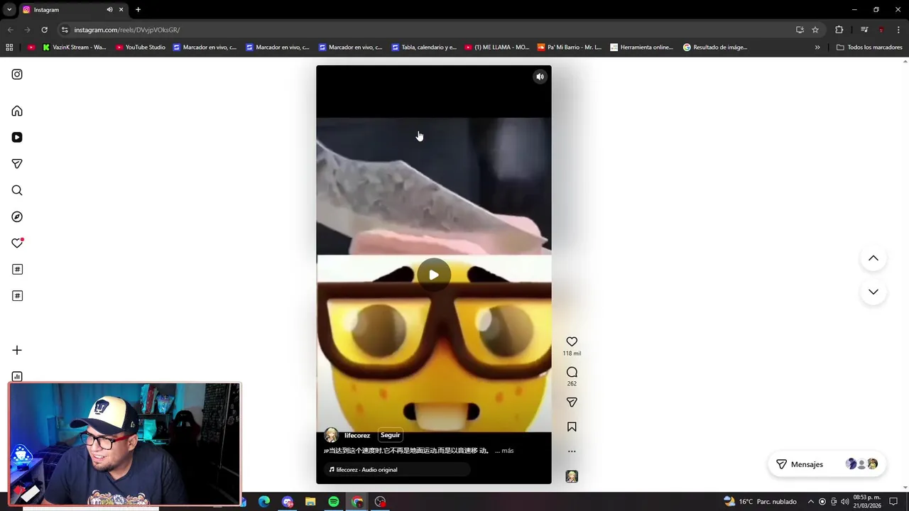Toggle the reel's sound speaker icon
Image resolution: width=909 pixels, height=511 pixels.
(x=540, y=77)
